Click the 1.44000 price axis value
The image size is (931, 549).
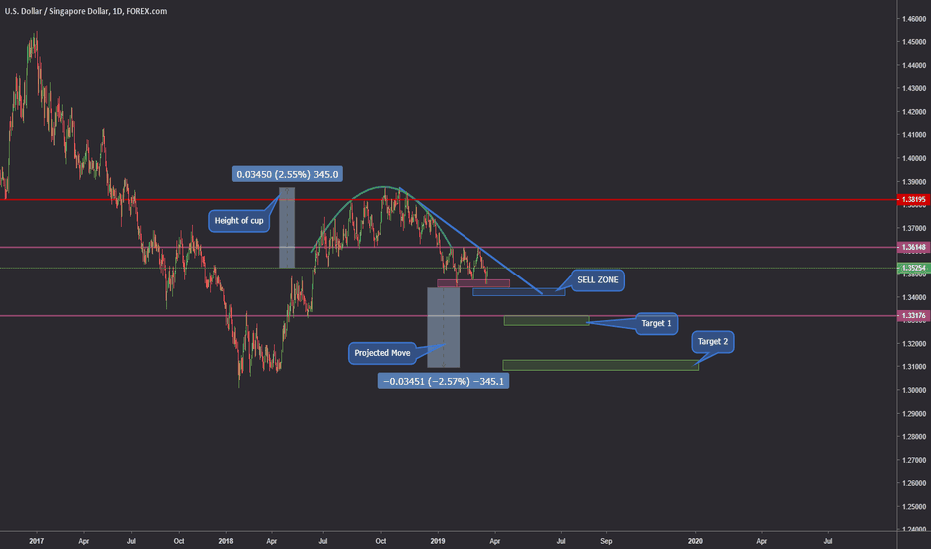pyautogui.click(x=914, y=65)
